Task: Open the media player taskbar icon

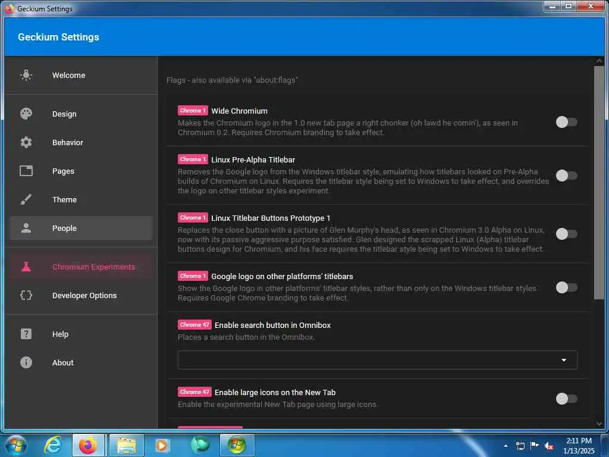Action: (x=162, y=445)
